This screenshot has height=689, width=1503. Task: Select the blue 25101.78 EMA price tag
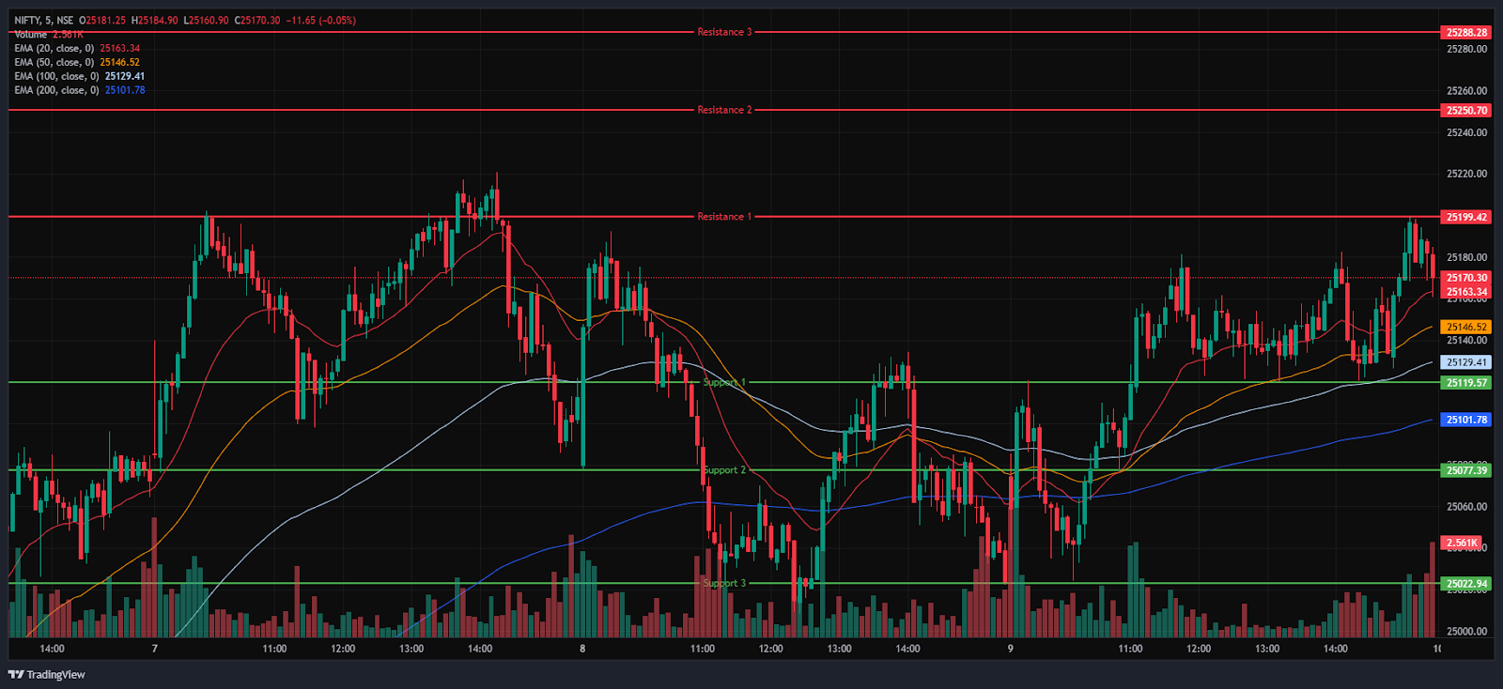pos(1465,420)
